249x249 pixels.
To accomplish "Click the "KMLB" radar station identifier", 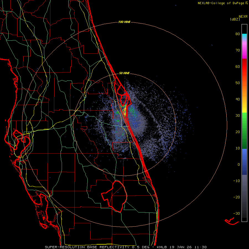I will [x=162, y=247].
